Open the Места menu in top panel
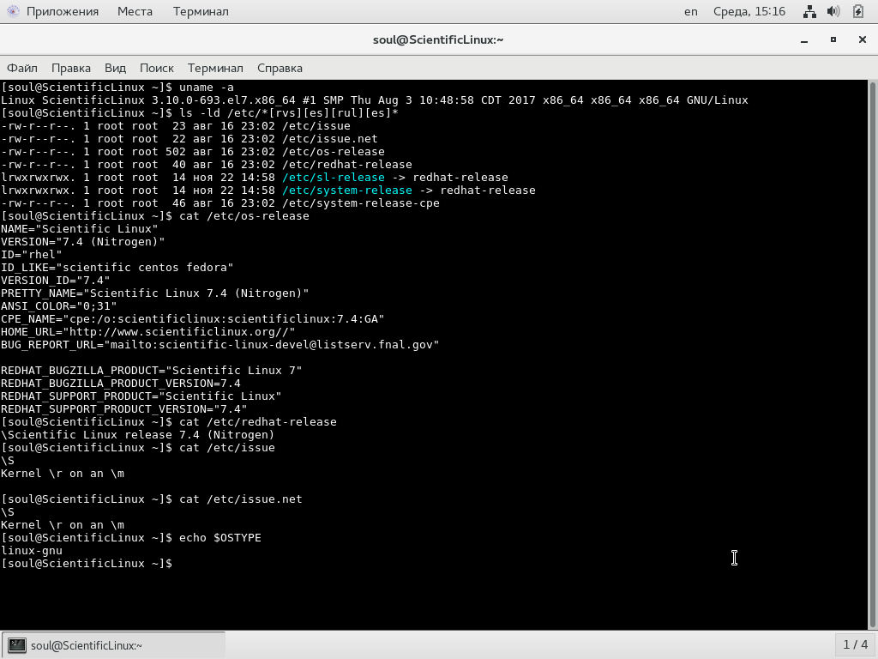 [x=135, y=11]
